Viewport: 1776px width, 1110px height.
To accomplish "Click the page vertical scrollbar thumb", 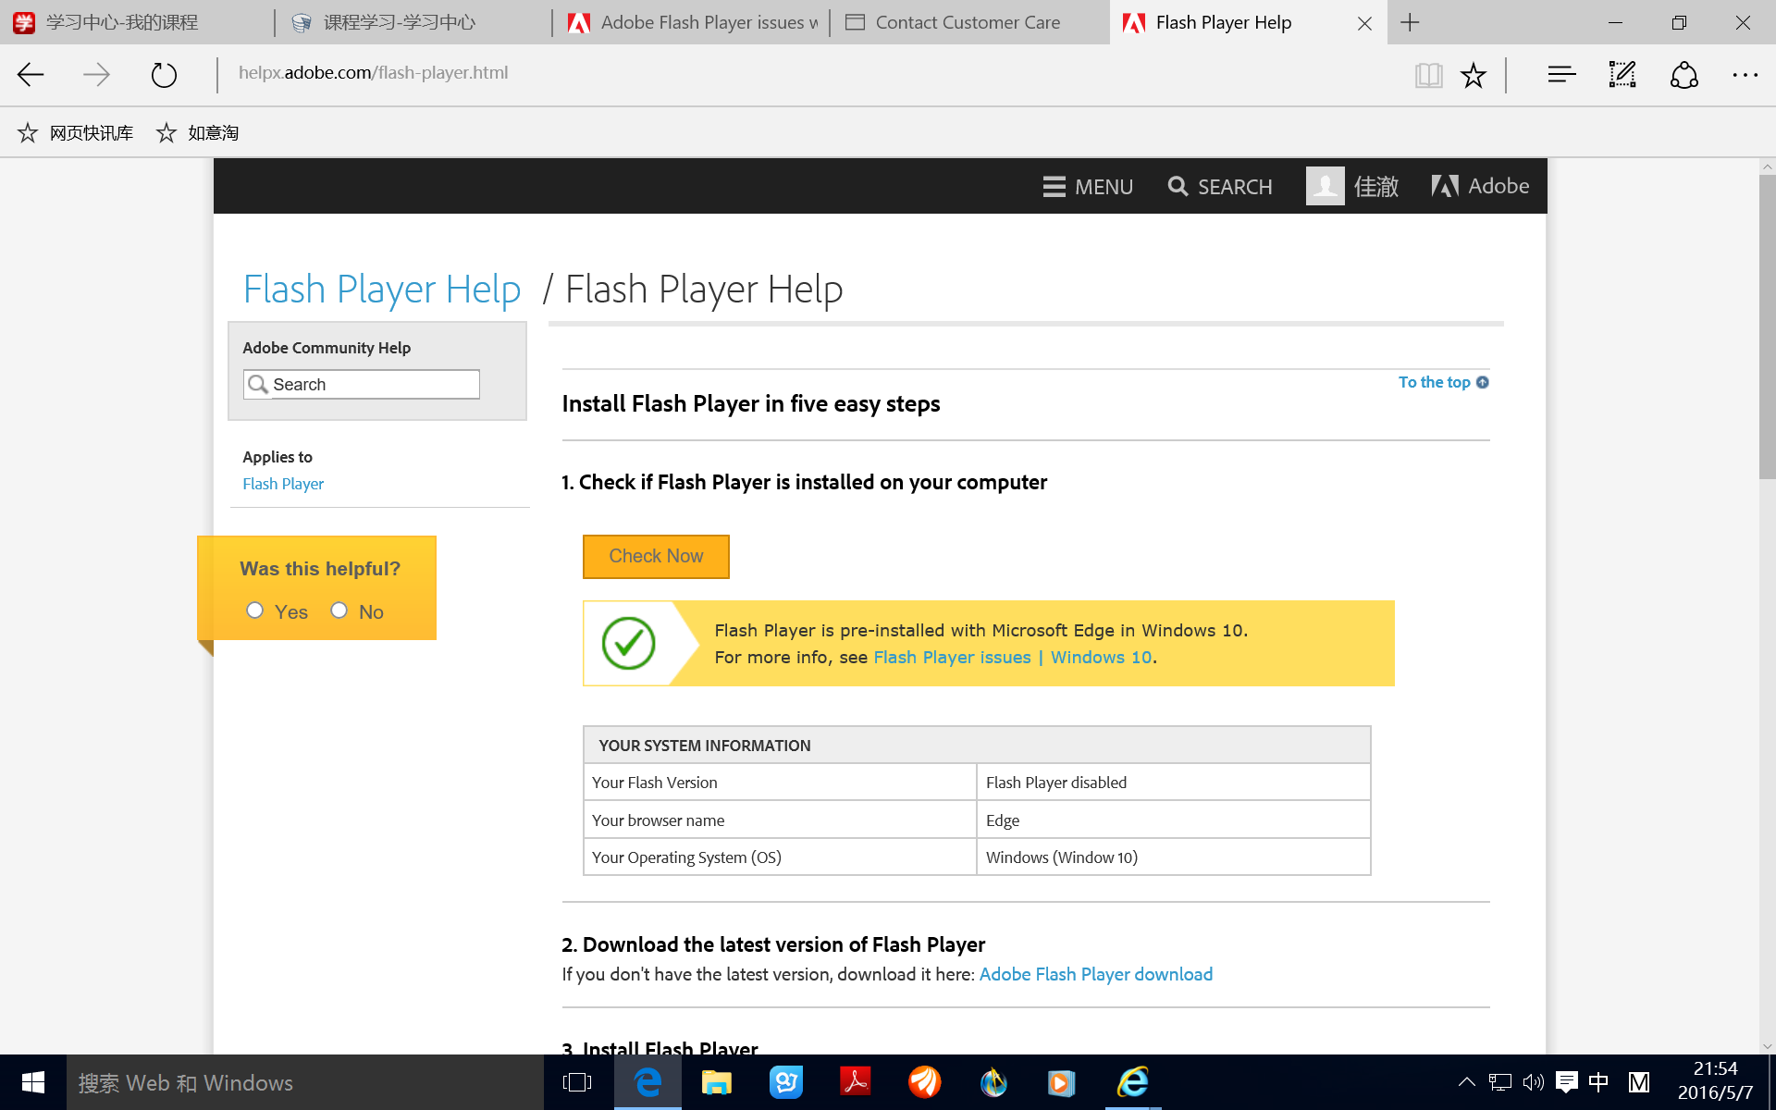I will point(1767,327).
